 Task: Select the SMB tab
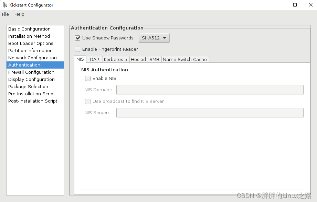(154, 59)
